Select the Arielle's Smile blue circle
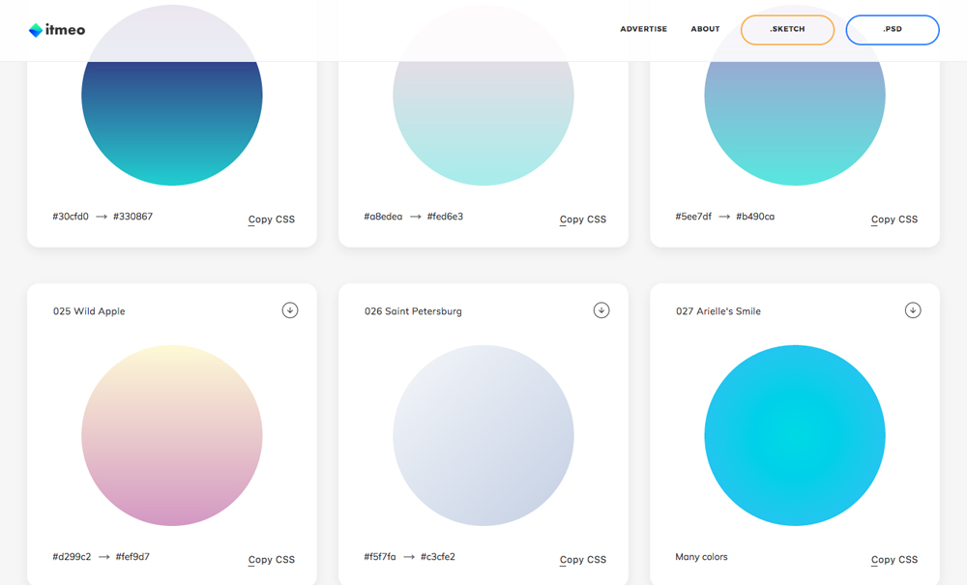 pos(795,435)
